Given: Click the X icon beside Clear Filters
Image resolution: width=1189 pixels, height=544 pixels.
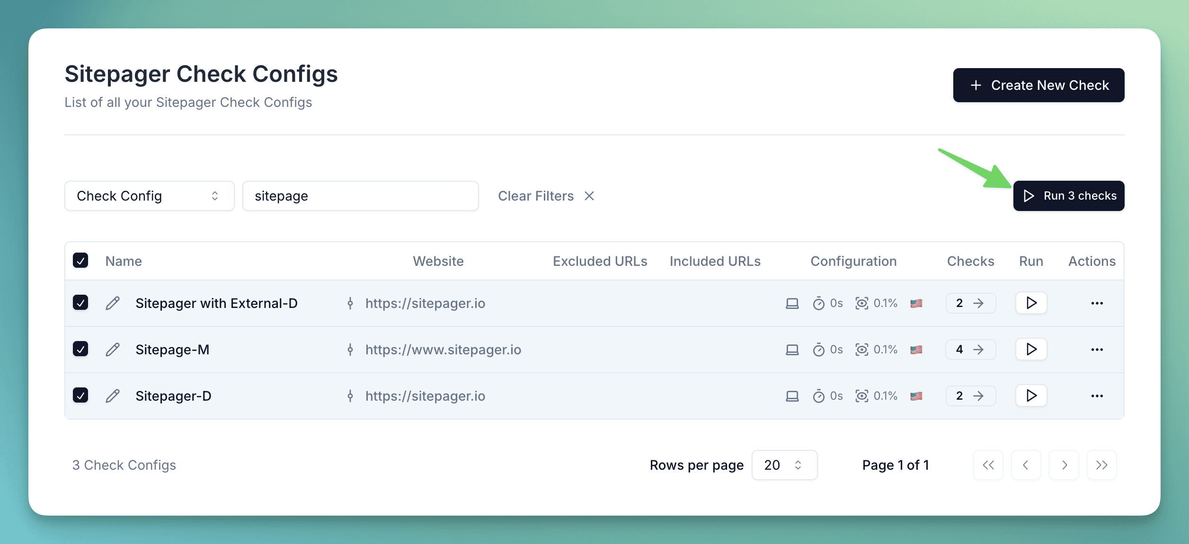Looking at the screenshot, I should pos(589,196).
